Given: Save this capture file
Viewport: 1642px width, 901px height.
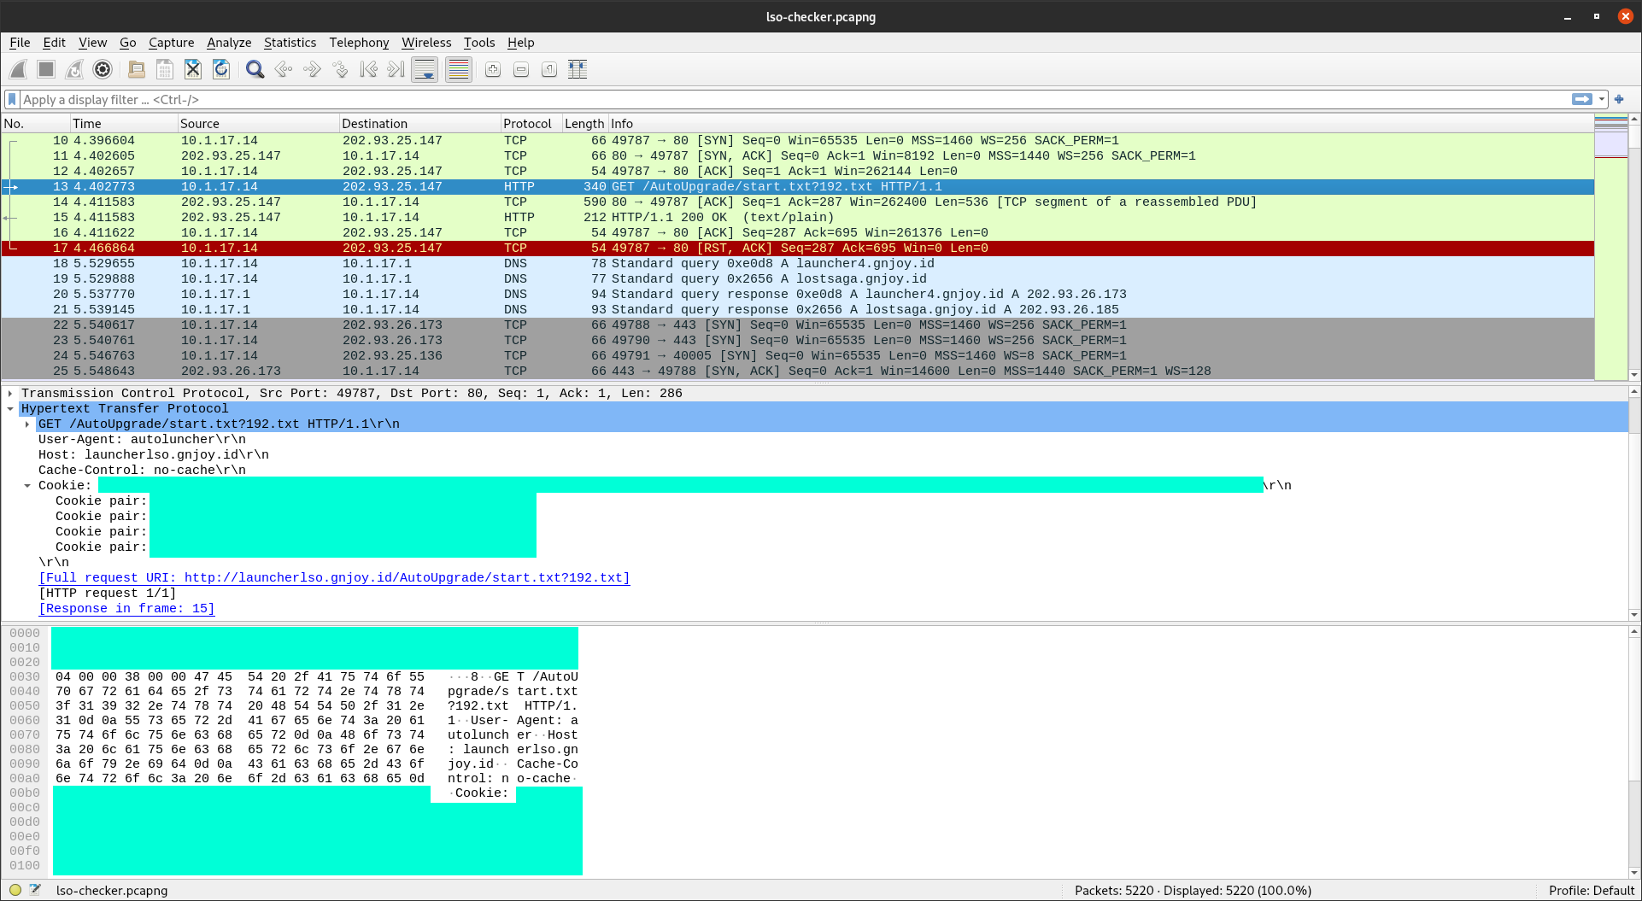Looking at the screenshot, I should coord(165,70).
